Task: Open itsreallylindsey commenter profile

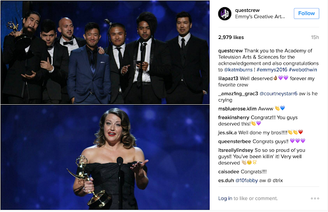Action: tap(236, 150)
